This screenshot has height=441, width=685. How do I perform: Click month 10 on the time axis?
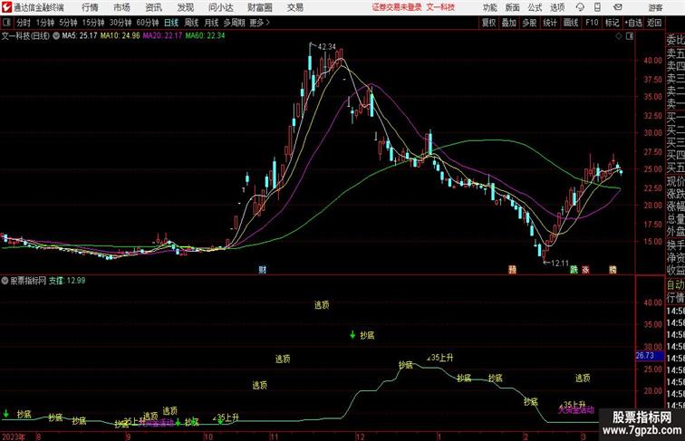tap(208, 436)
